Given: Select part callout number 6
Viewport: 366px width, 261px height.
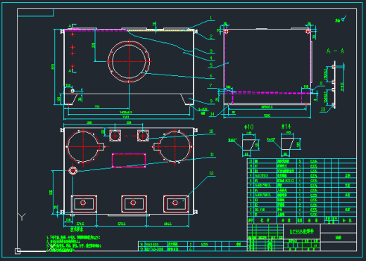Looking at the screenshot, I should (211, 75).
